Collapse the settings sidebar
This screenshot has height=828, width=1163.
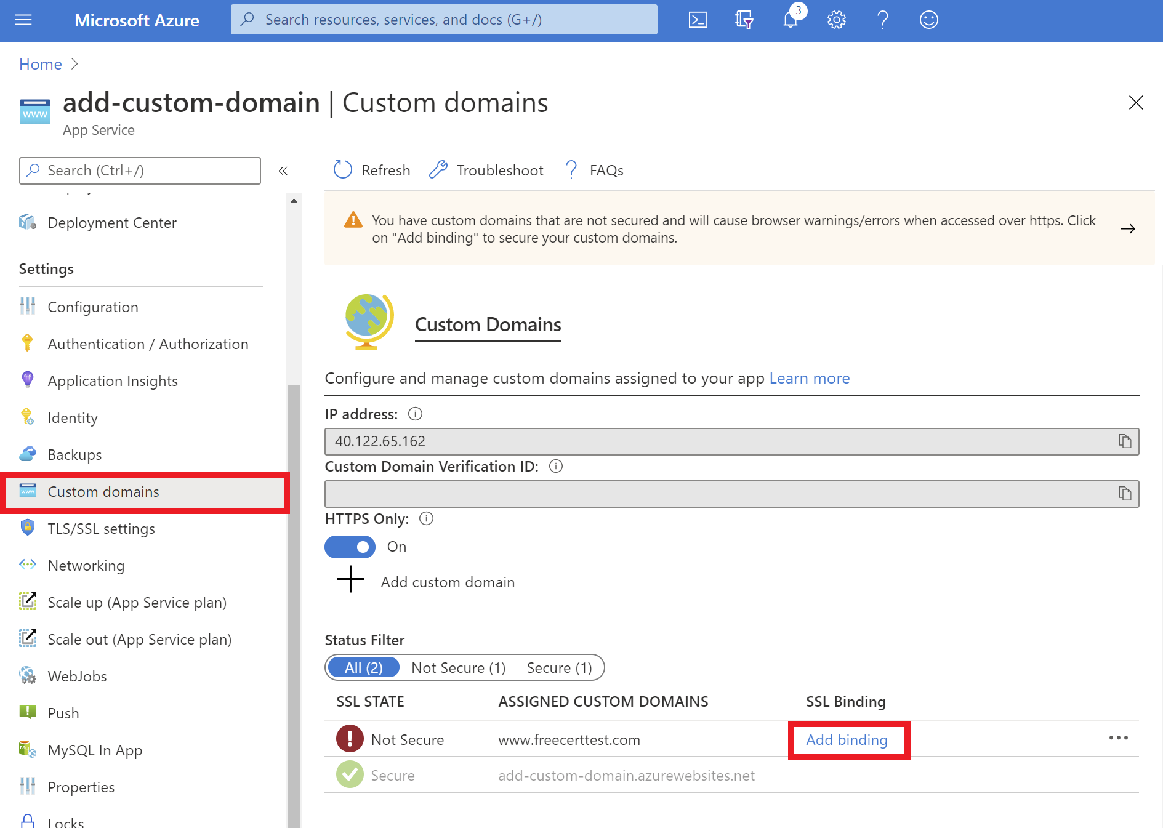283,171
